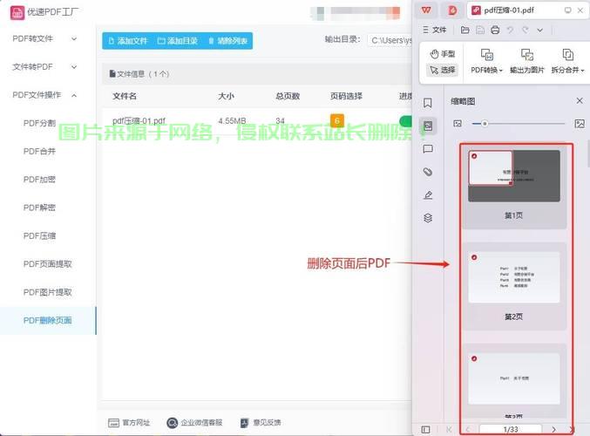Click the orange WPS template tab icon
Image resolution: width=590 pixels, height=436 pixels.
[x=452, y=10]
